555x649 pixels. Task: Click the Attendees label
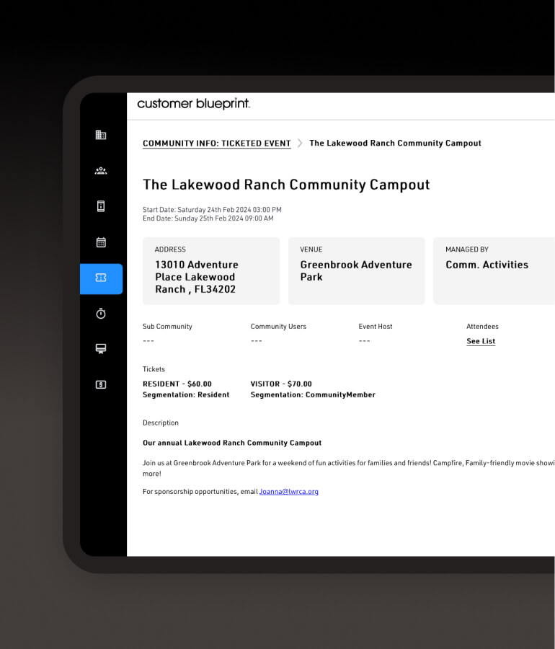[482, 326]
